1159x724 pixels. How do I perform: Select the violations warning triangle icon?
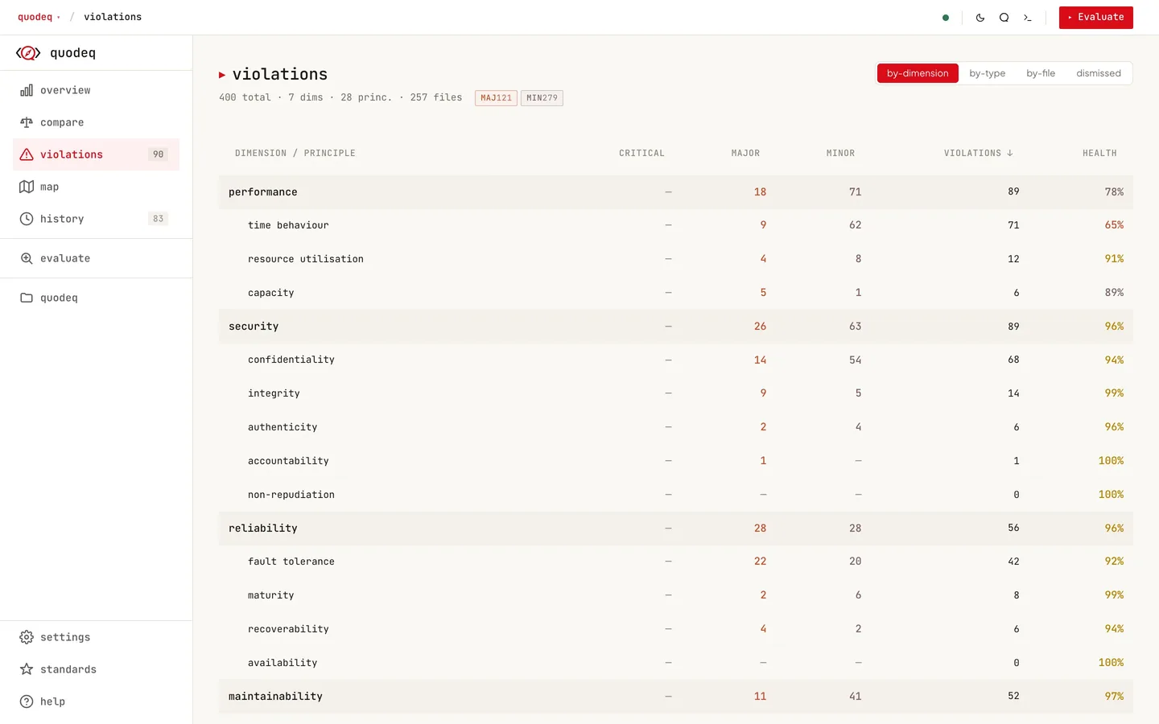coord(27,154)
